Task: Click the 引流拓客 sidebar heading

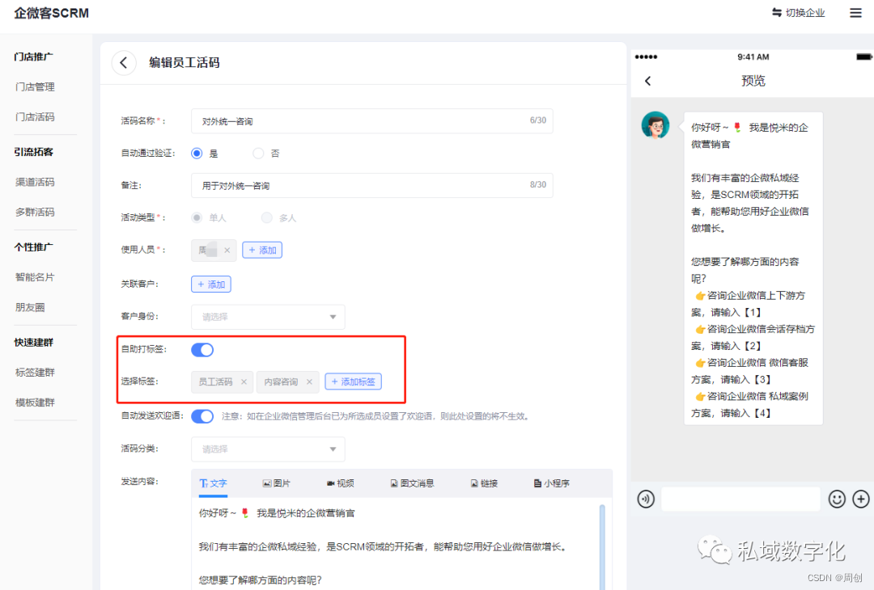Action: pyautogui.click(x=33, y=152)
